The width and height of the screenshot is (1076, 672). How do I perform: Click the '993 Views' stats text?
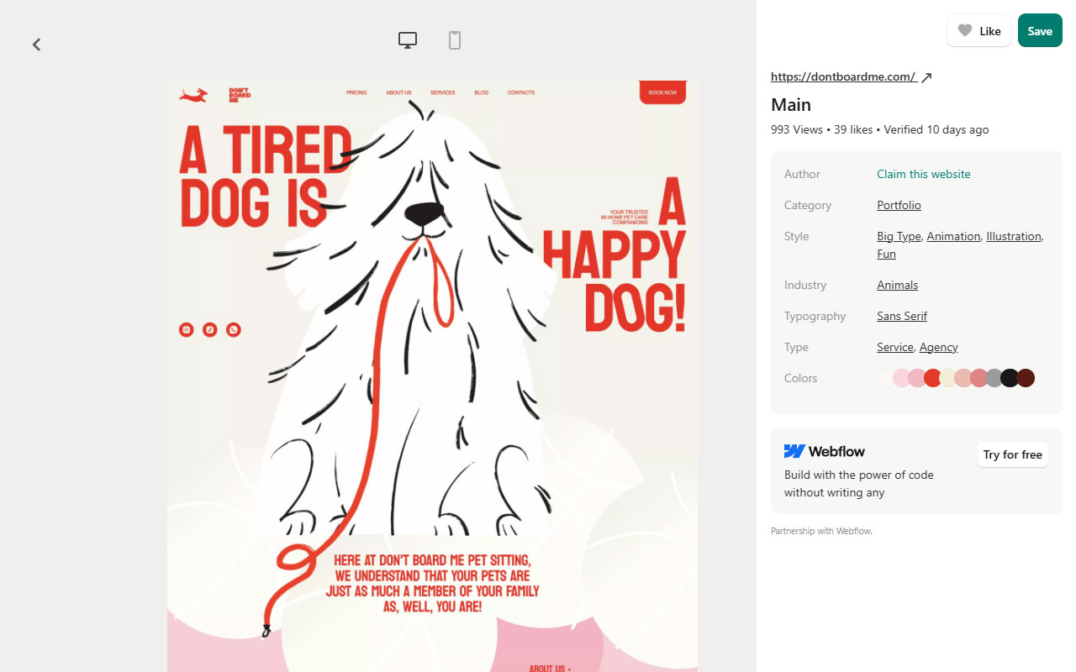coord(797,129)
